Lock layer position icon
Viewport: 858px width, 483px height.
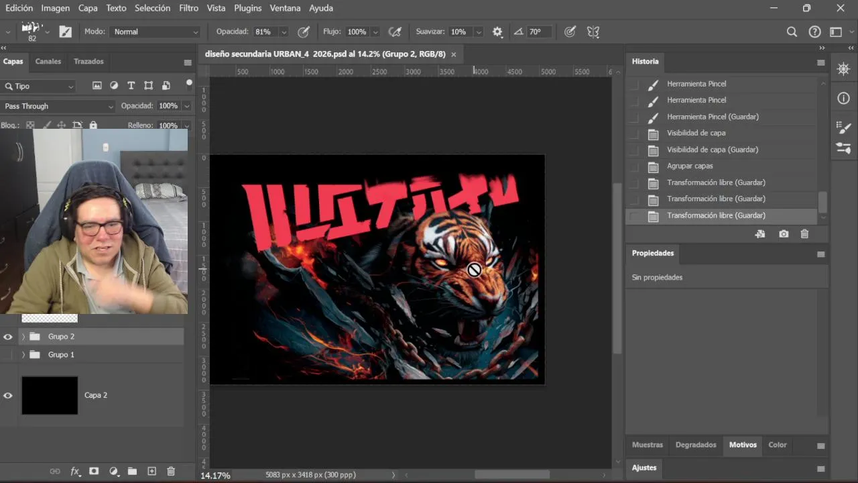61,125
